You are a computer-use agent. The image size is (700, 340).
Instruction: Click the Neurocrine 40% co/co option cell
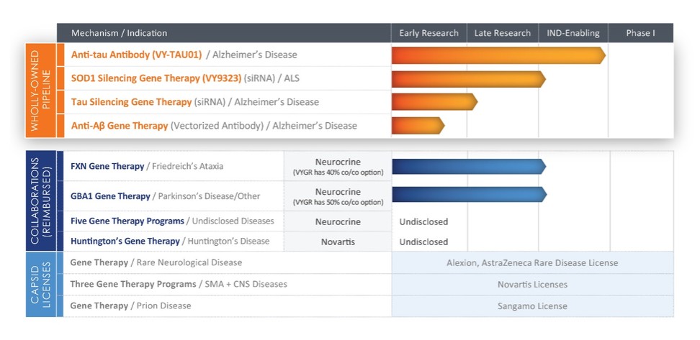coord(338,166)
